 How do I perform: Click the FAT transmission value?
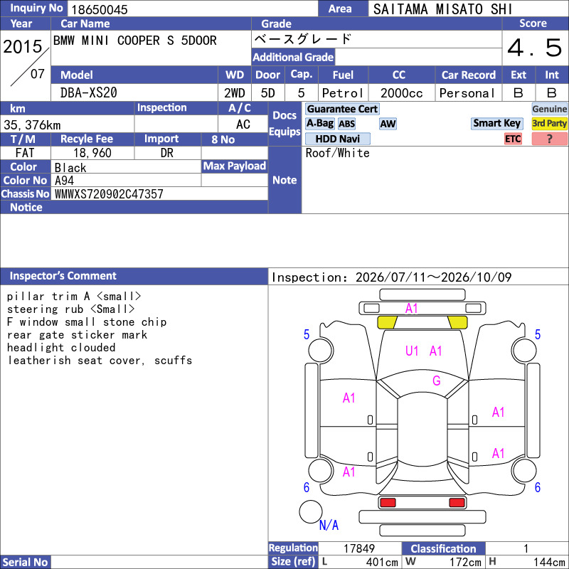click(25, 153)
